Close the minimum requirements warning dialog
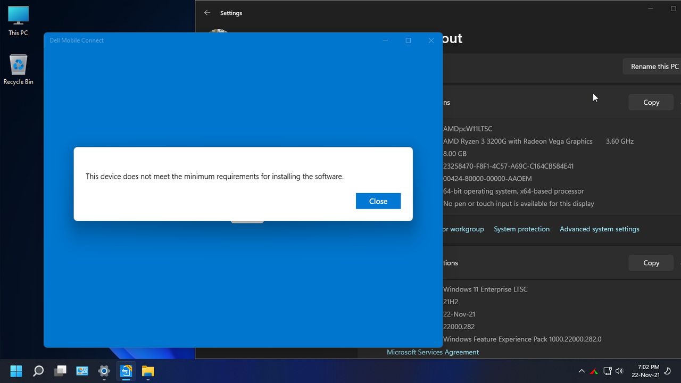681x383 pixels. click(378, 201)
